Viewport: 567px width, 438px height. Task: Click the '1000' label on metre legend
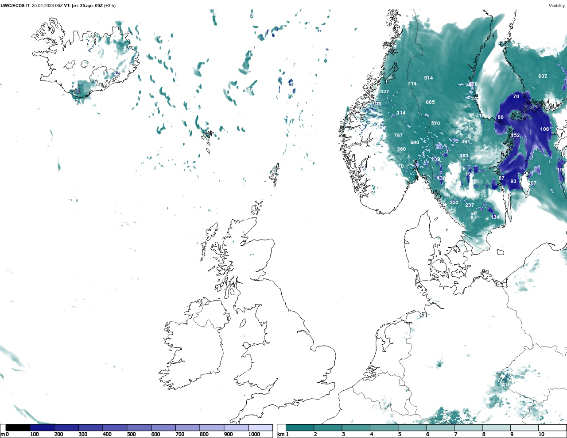(254, 434)
